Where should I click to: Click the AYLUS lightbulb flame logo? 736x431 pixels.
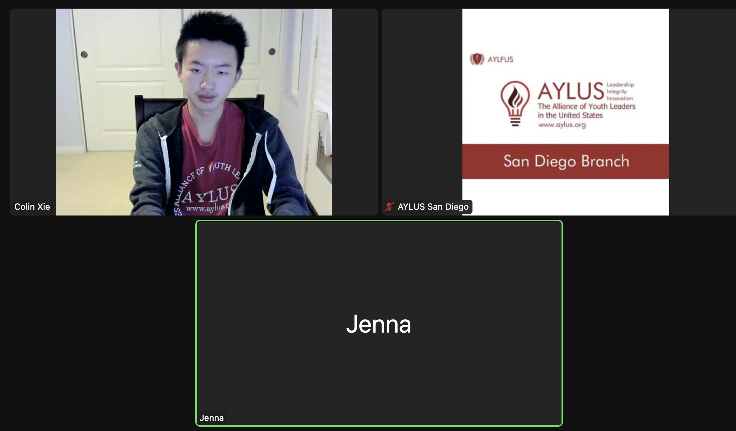coord(515,103)
